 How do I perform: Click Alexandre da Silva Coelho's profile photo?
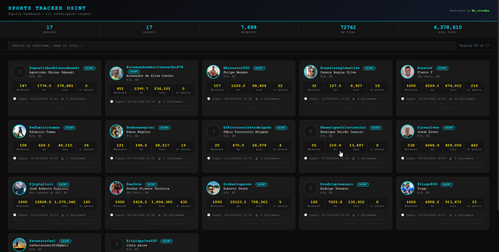tap(116, 73)
